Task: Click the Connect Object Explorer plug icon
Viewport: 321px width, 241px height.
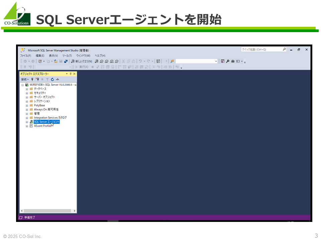Action: coord(32,79)
